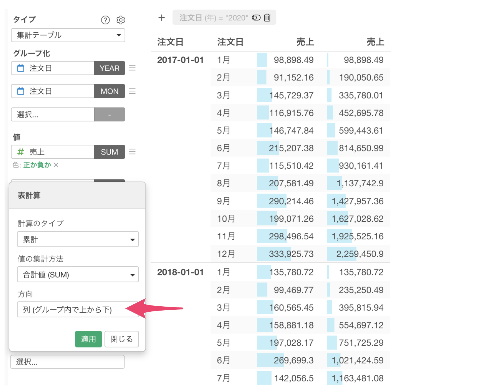
Task: Remove the 正か負か color setting
Action: [x=56, y=165]
